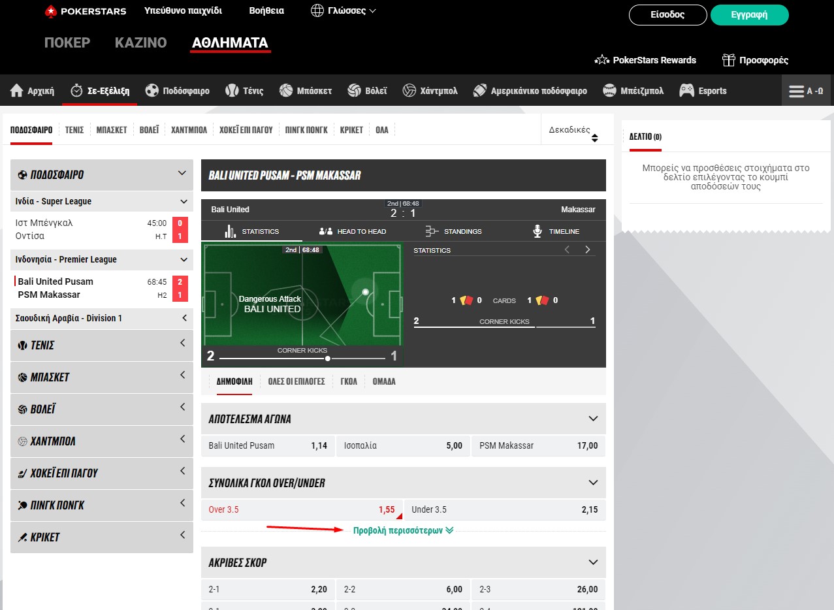Click the Μπάσκετ basketball icon in navbar
The image size is (834, 610).
[285, 91]
